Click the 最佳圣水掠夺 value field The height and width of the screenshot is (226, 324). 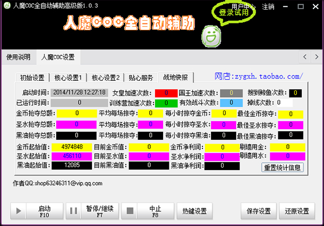click(291, 125)
